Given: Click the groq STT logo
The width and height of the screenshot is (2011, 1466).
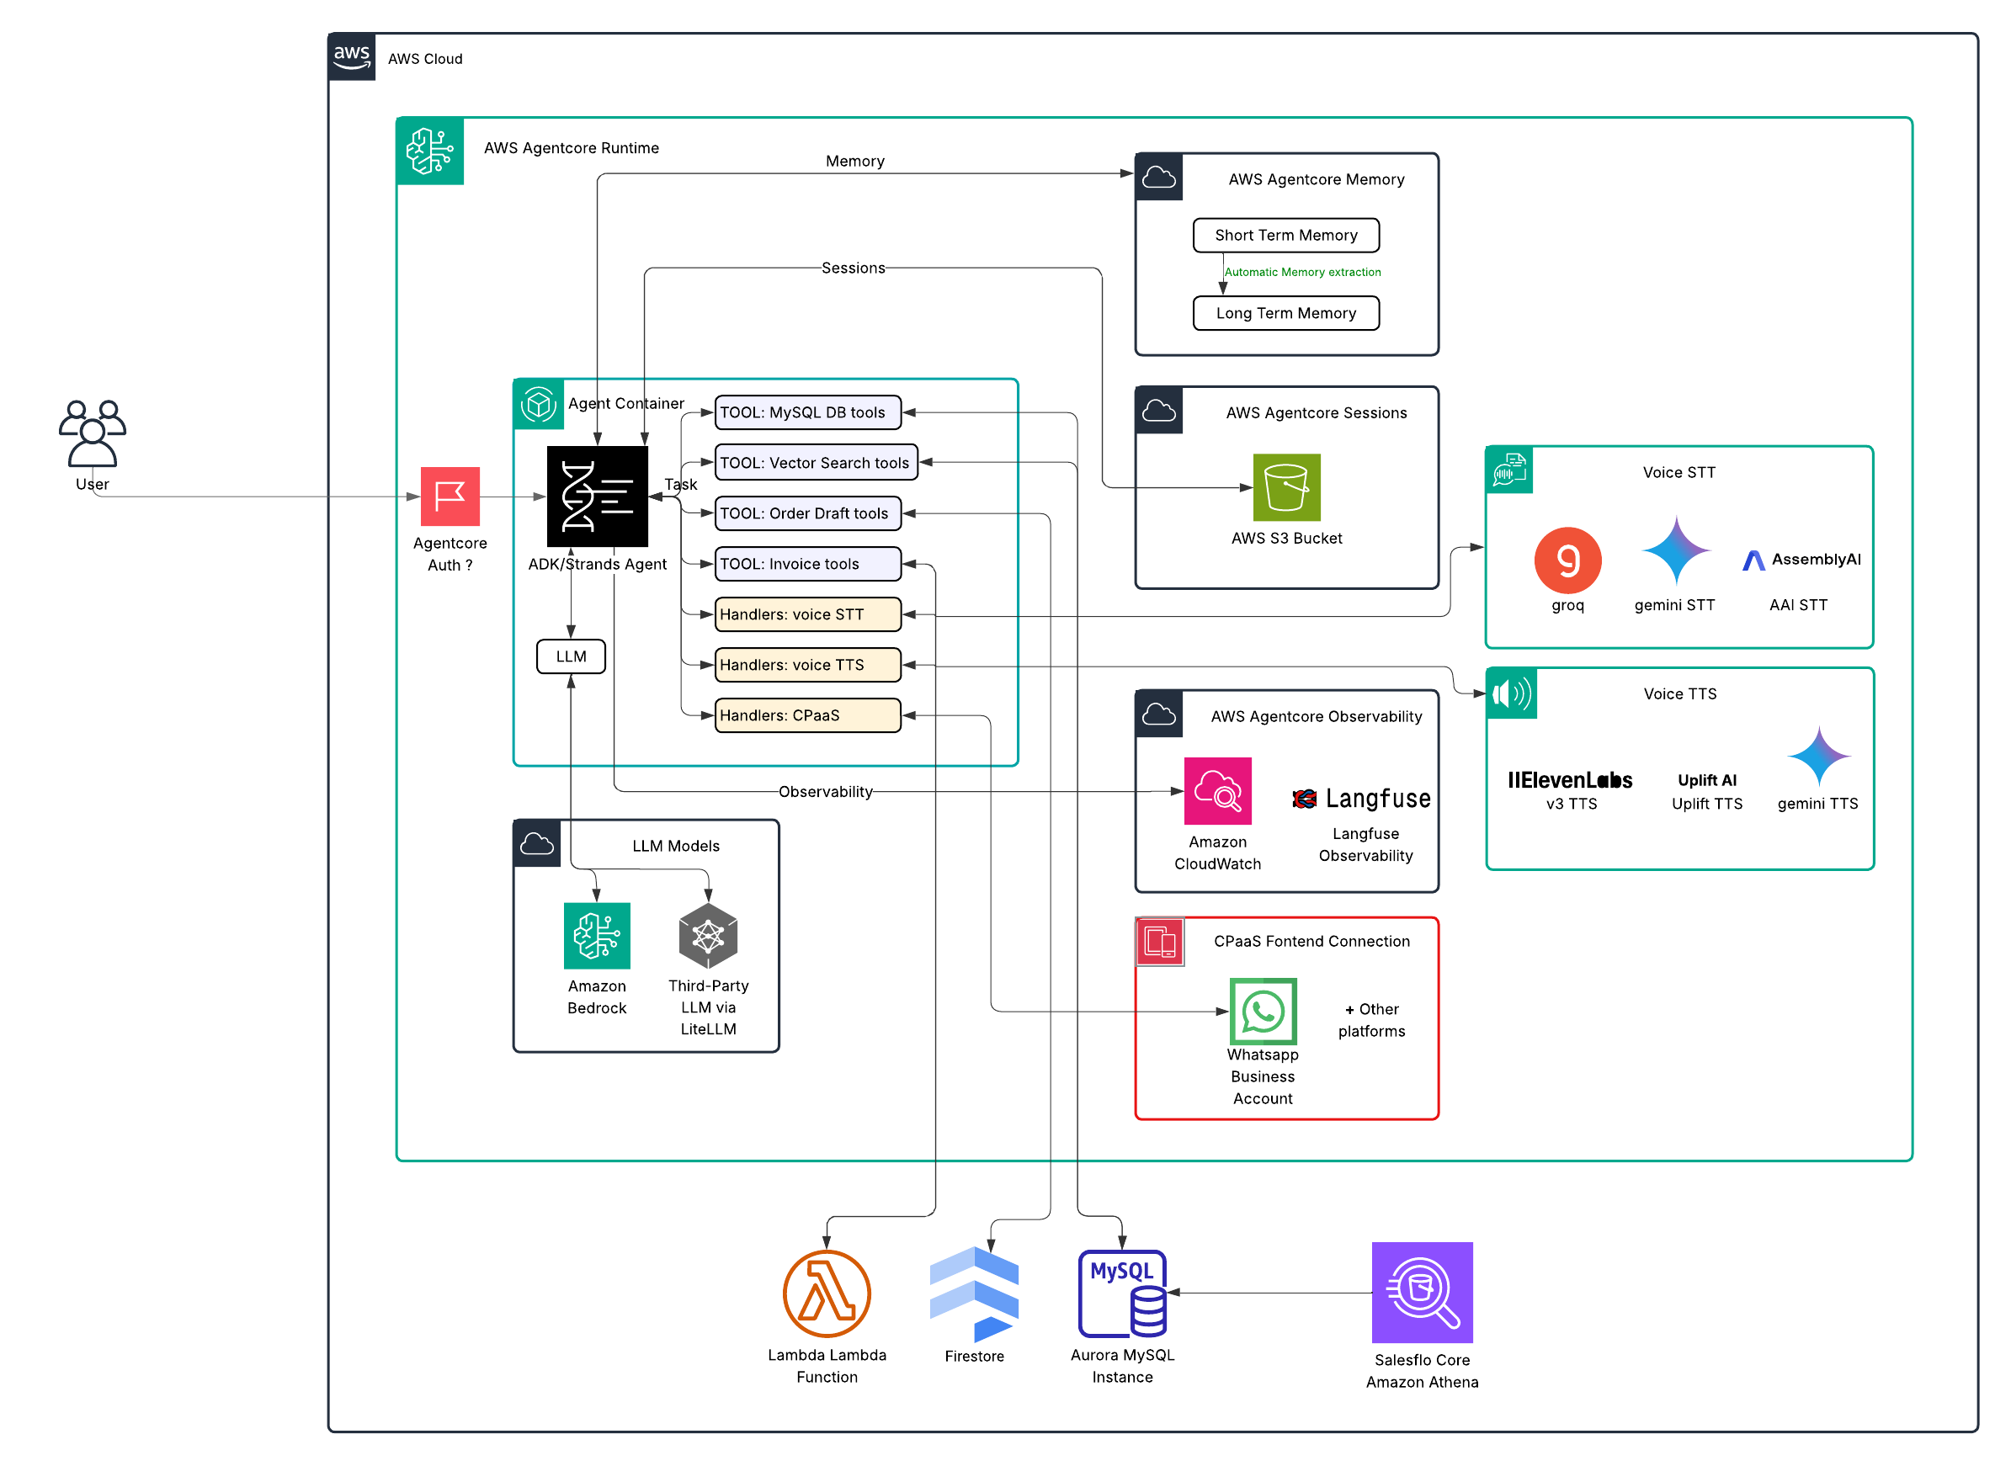Looking at the screenshot, I should (1567, 560).
